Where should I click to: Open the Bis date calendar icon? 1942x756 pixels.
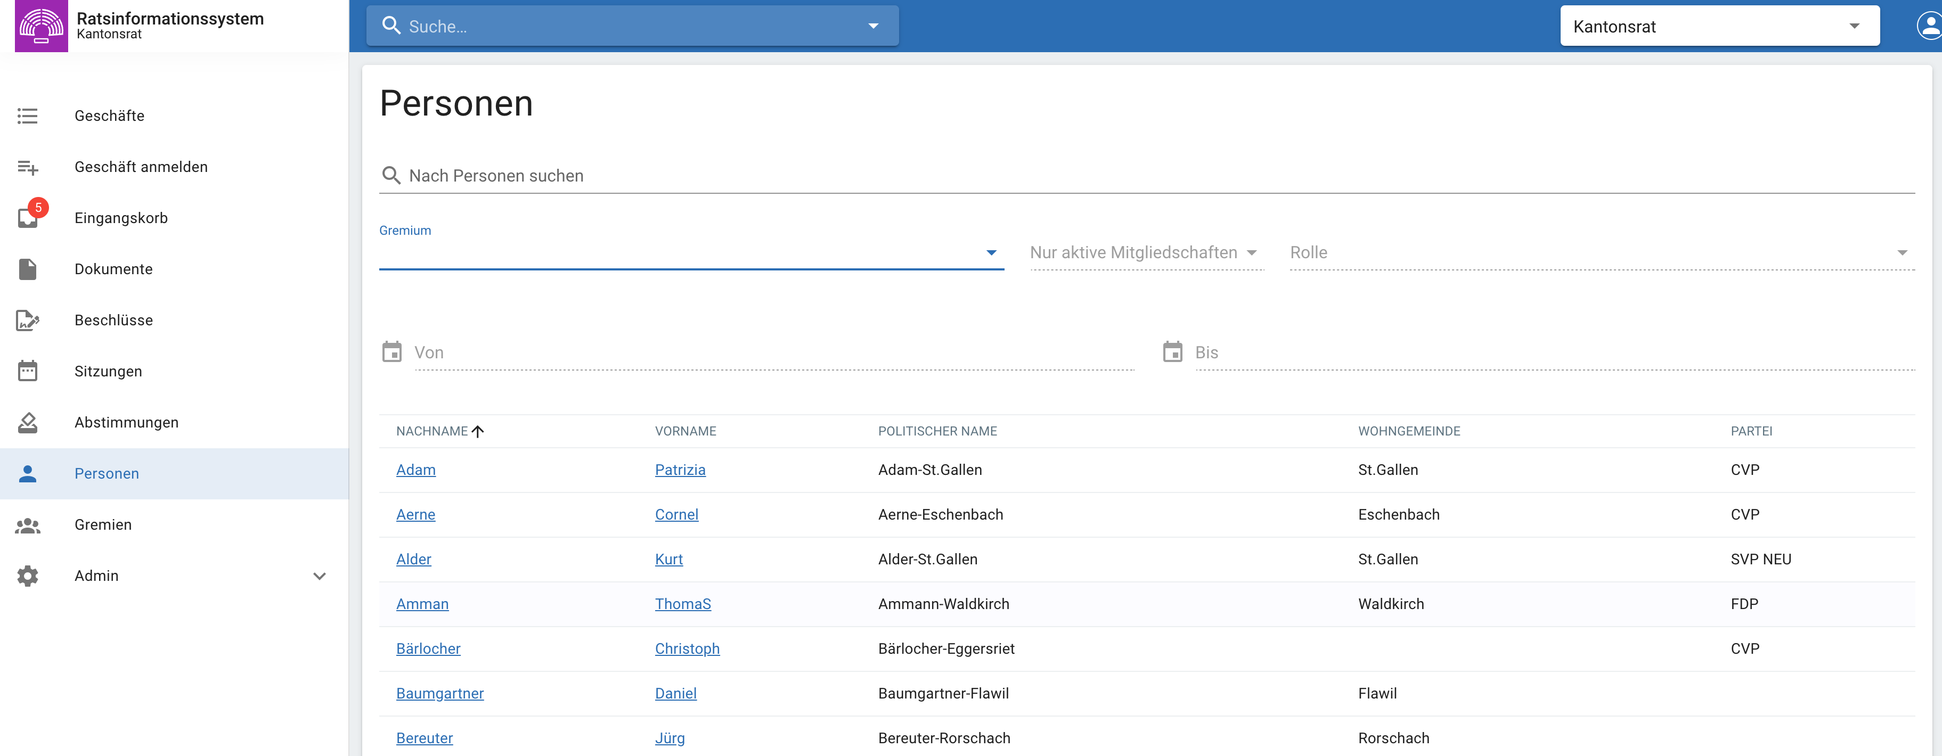coord(1172,352)
